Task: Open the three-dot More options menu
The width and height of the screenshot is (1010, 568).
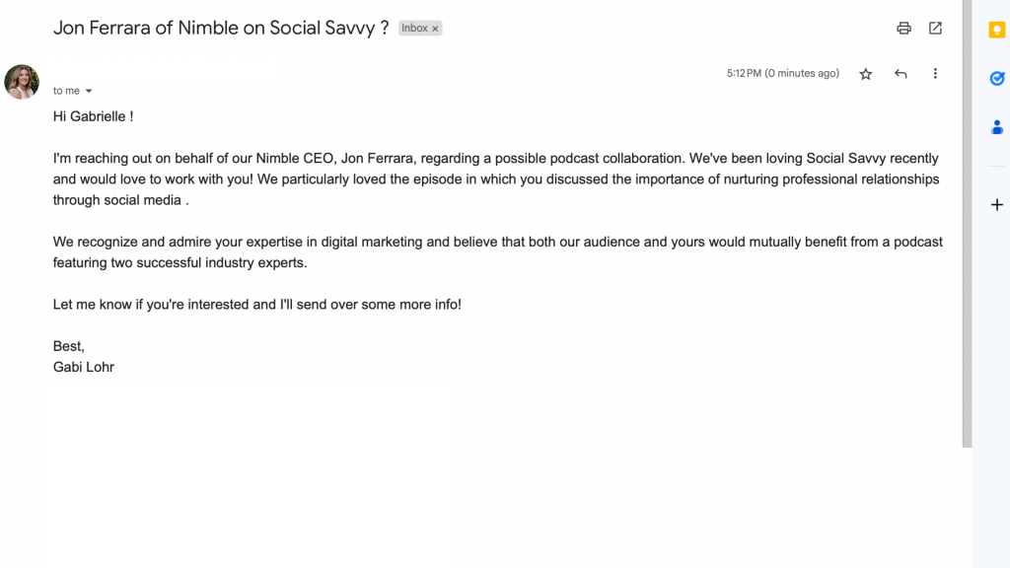Action: click(x=935, y=74)
